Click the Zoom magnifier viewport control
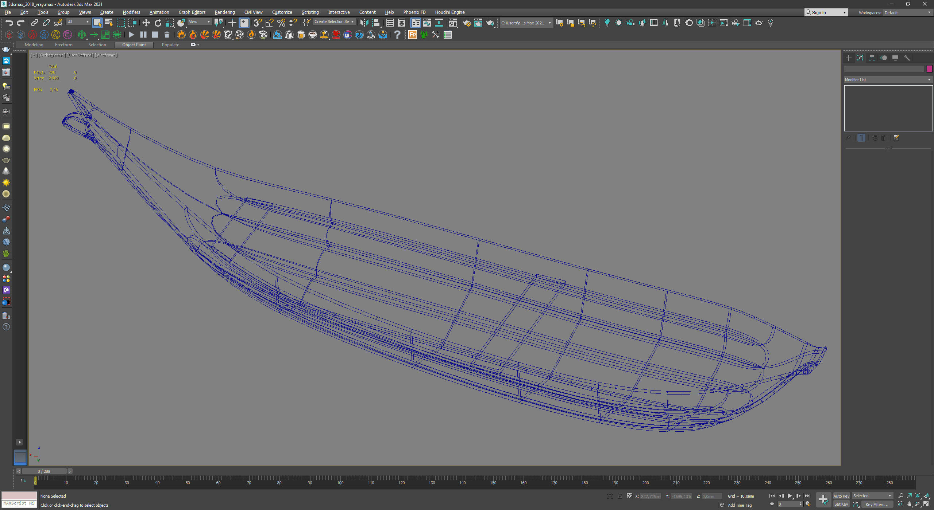This screenshot has height=510, width=934. tap(901, 496)
